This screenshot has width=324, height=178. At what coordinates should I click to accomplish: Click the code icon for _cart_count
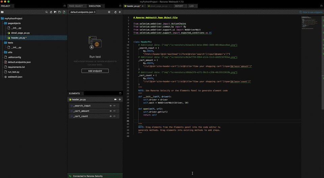pyautogui.click(x=114, y=116)
